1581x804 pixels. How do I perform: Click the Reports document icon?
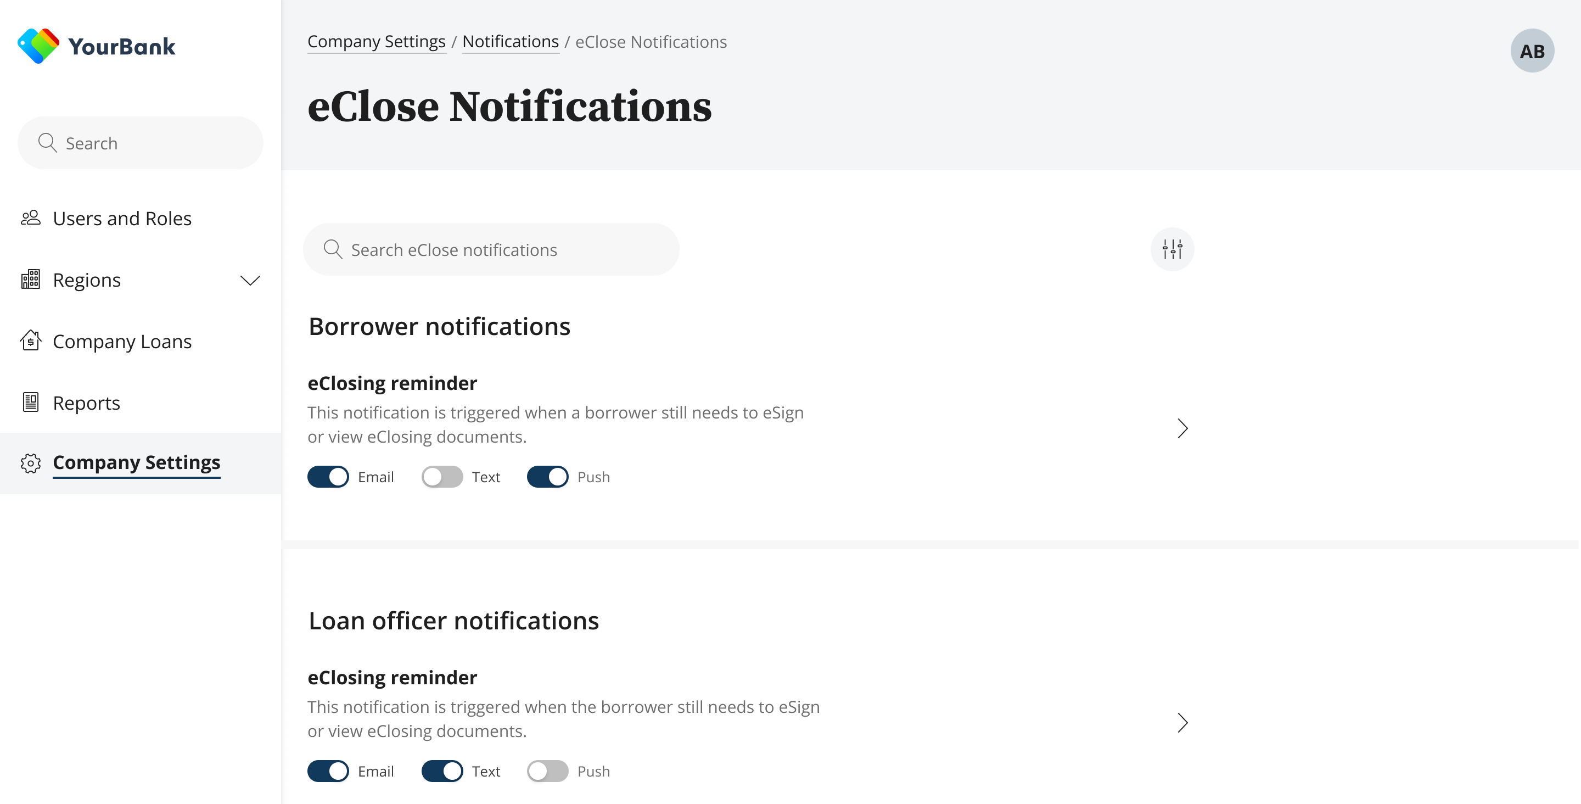coord(31,403)
